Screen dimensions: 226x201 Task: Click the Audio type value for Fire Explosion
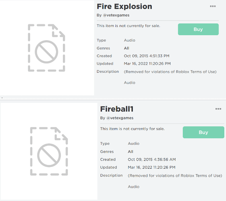pos(129,40)
